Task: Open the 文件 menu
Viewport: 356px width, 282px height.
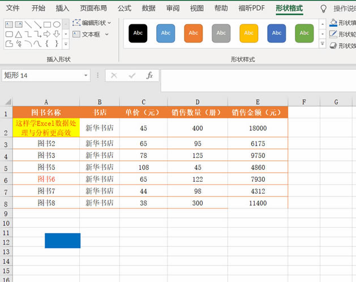Action: (x=12, y=8)
